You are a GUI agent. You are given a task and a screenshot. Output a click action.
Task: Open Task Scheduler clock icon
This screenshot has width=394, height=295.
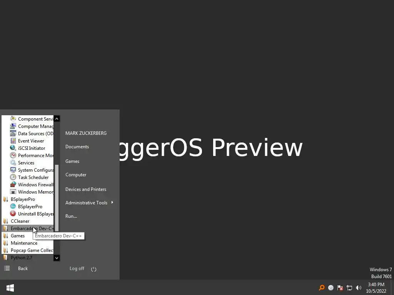13,177
